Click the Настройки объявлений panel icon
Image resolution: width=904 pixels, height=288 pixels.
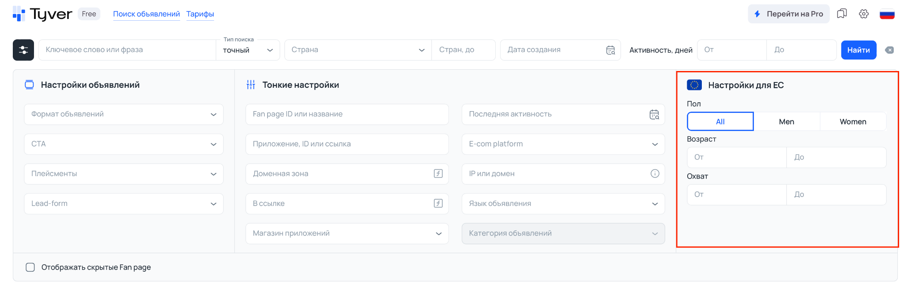tap(29, 85)
